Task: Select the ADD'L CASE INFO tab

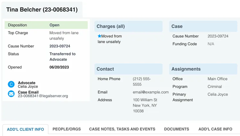Action: tap(215, 129)
